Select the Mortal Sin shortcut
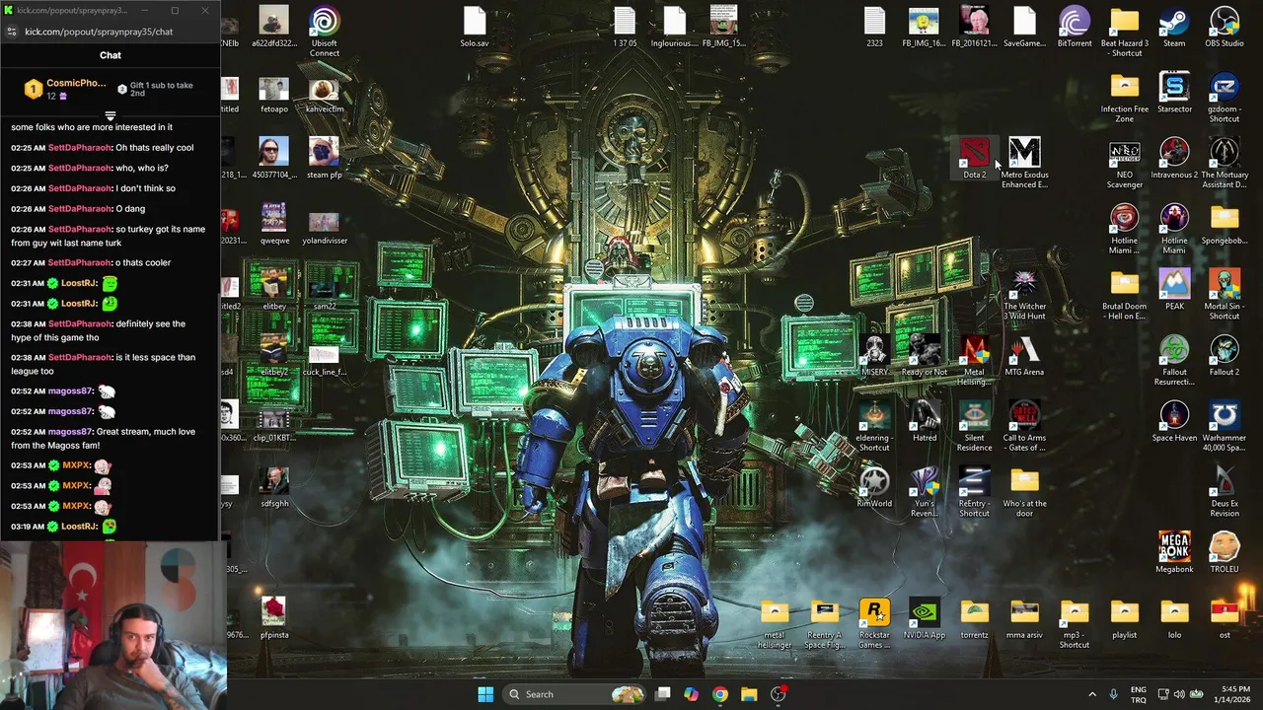 pyautogui.click(x=1225, y=295)
